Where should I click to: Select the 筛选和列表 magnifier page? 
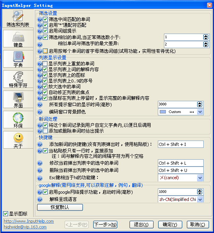coord(18,18)
